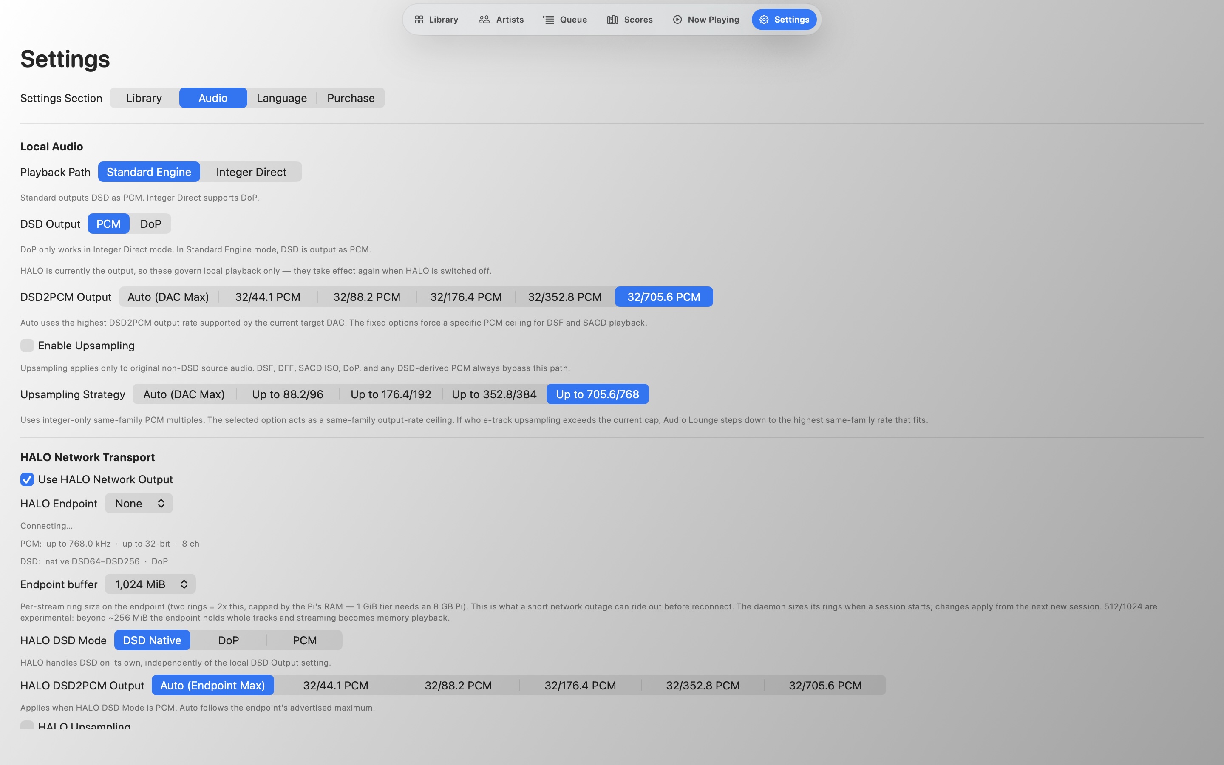Click the Settings page title
Viewport: 1224px width, 765px height.
click(x=65, y=59)
